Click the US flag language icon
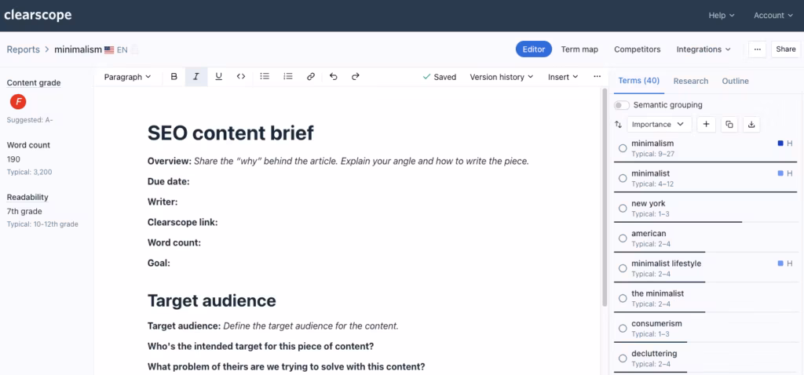Screen dimensions: 804x375 click(109, 50)
